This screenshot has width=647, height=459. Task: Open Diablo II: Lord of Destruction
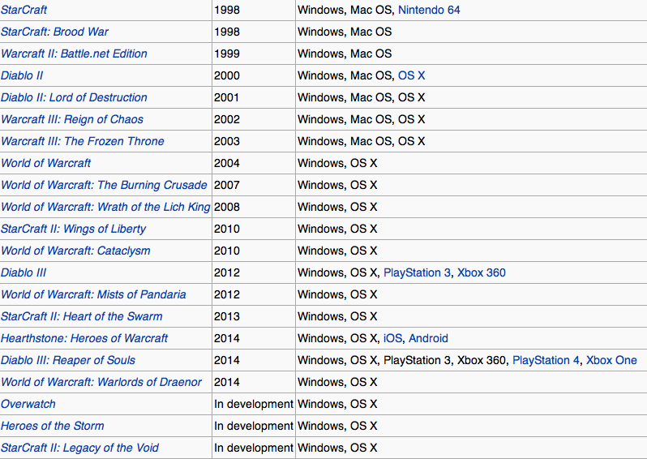click(x=74, y=97)
